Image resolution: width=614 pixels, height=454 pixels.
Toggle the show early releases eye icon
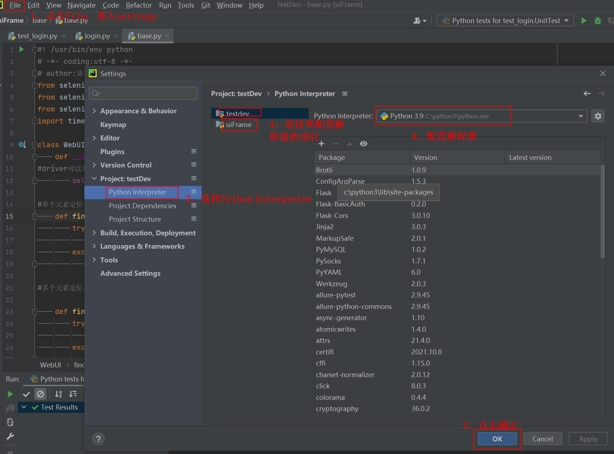pos(364,144)
